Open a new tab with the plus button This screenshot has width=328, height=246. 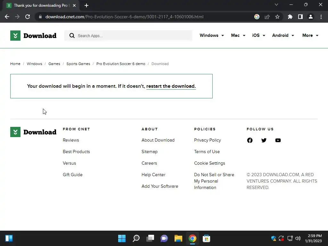[x=86, y=5]
